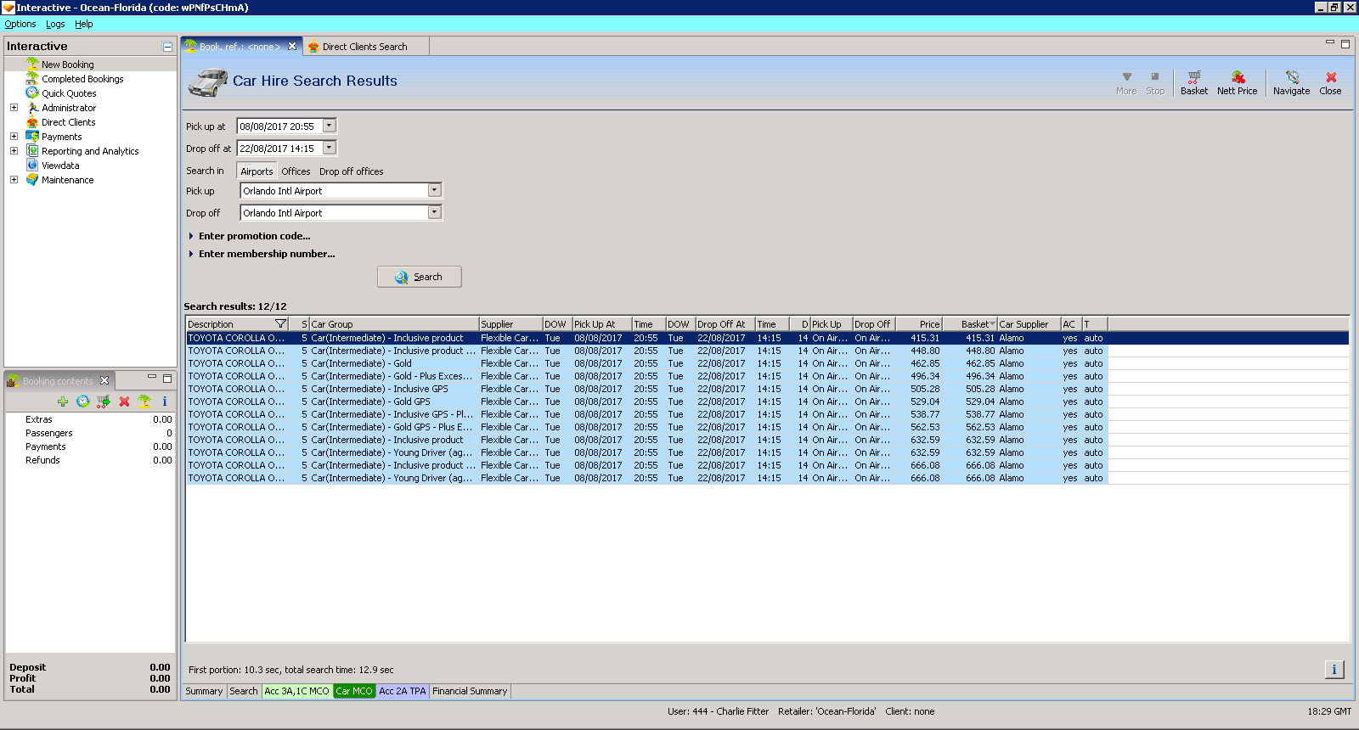The height and width of the screenshot is (730, 1359).
Task: Close the Booking contents panel tab
Action: click(x=104, y=380)
